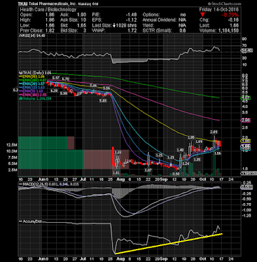Screen dimensions: 257x262
Task: Click the EPS value -1.12
Action: [x=131, y=20]
